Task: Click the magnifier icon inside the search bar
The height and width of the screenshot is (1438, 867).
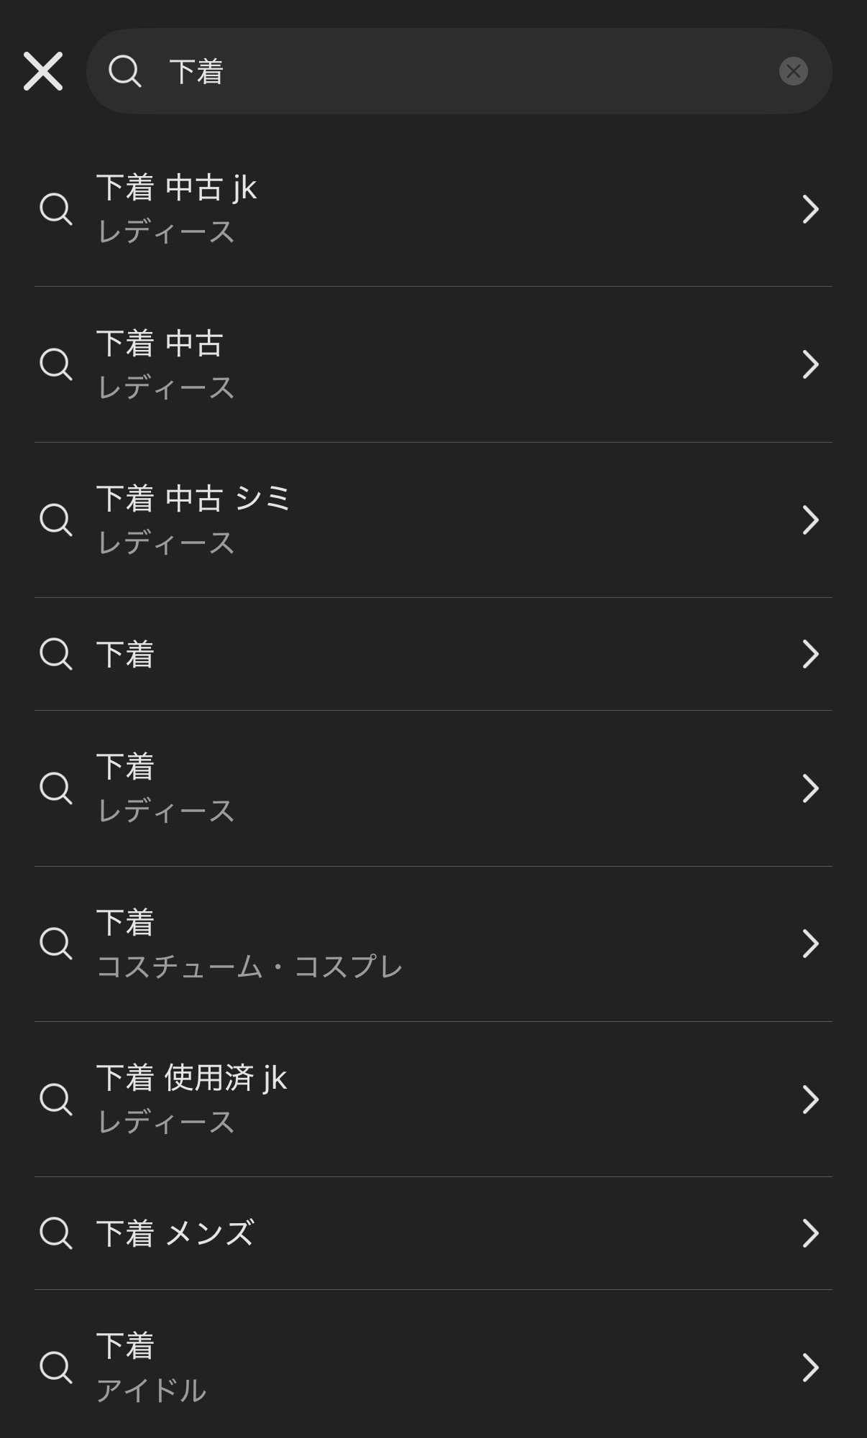Action: pos(125,71)
